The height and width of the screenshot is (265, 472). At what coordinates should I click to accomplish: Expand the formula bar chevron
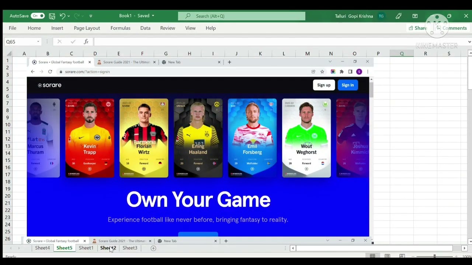coord(469,42)
